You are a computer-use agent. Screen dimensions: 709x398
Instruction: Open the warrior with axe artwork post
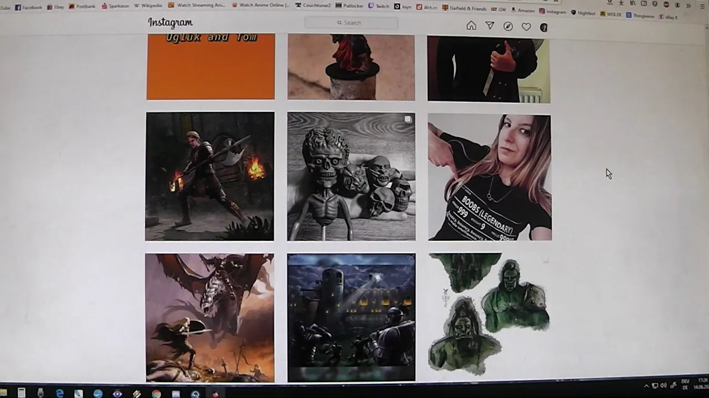209,176
